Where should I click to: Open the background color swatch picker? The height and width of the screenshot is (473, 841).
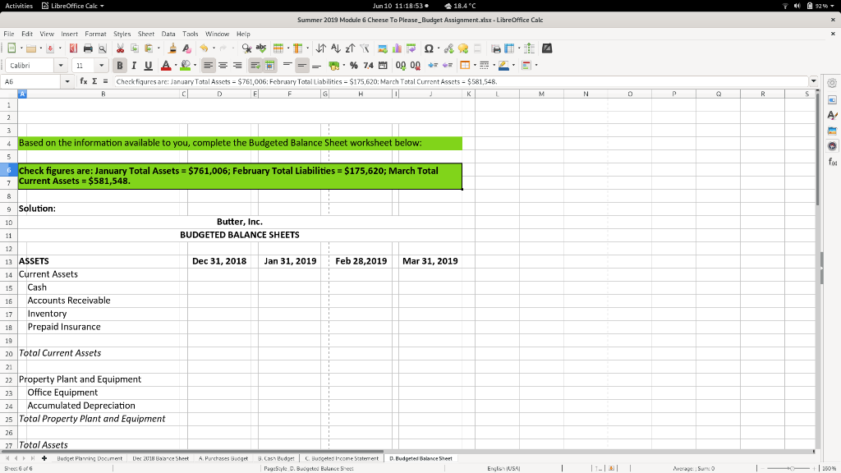195,65
